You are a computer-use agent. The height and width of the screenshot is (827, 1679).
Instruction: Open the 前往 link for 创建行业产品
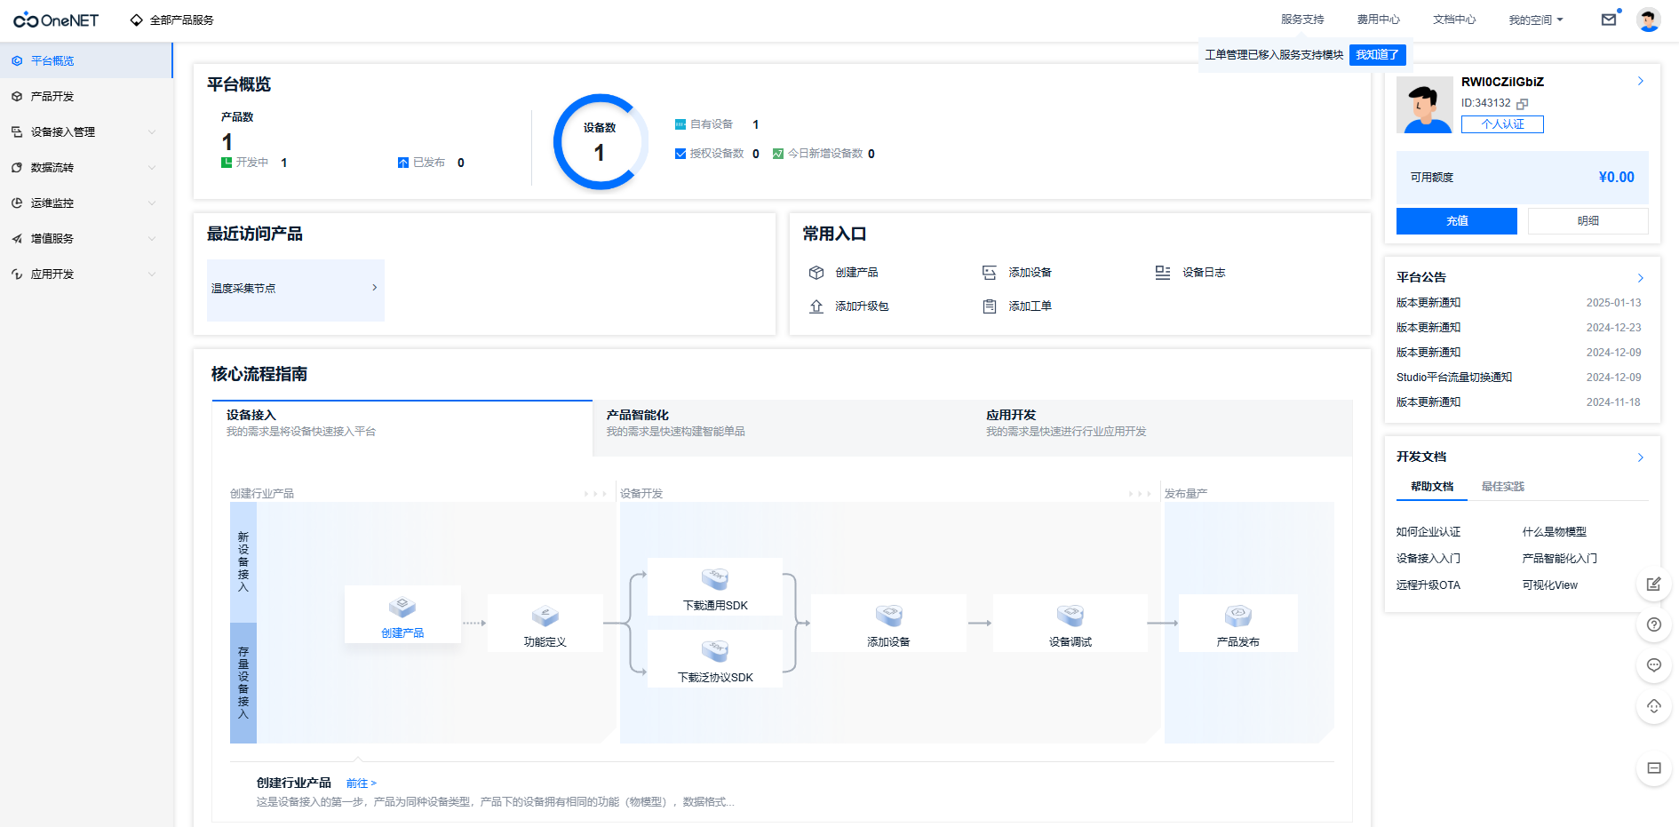(x=361, y=783)
